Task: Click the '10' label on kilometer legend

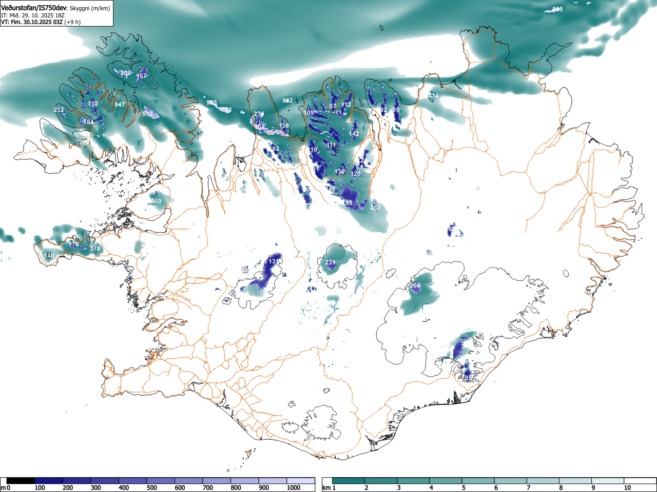Action: point(627,488)
